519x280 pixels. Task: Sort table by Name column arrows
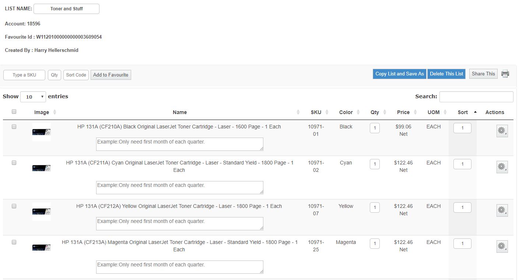[298, 112]
